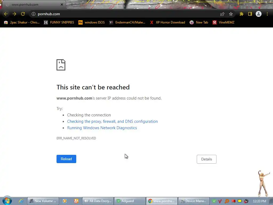This screenshot has height=205, width=273.
Task: Click the browser forward arrow
Action: (x=14, y=14)
